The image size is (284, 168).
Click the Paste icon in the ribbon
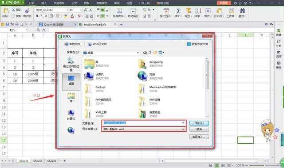[6, 11]
